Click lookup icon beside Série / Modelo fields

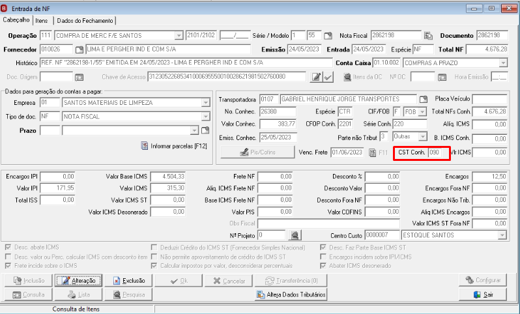pyautogui.click(x=328, y=35)
